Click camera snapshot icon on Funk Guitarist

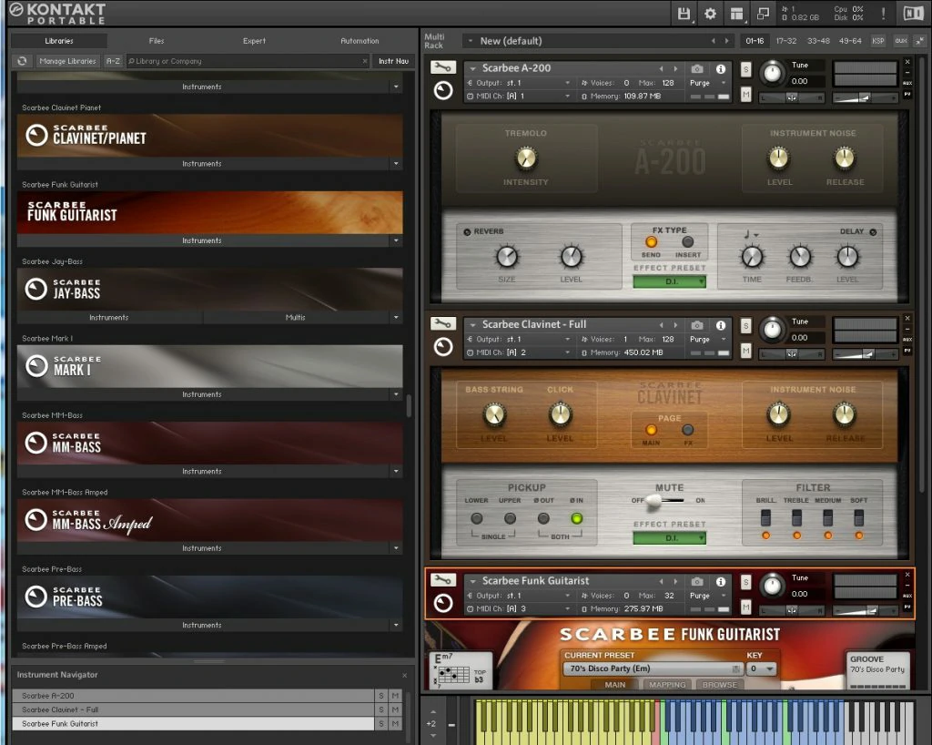(697, 581)
